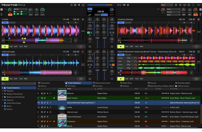Screen dimensions: 202x132
Task: Enable the FX unit 2 ON button
Action: point(195,15)
